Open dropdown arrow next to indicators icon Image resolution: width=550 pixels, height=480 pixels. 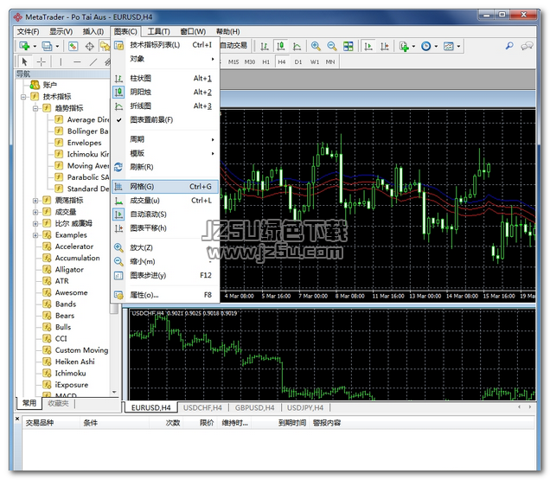pyautogui.click(x=414, y=46)
